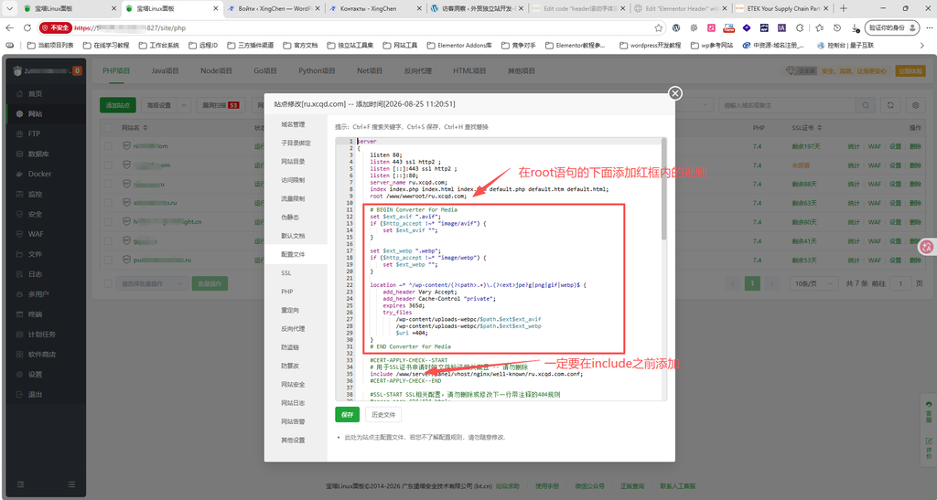
Task: Click the domain search input field
Action: coord(788,105)
